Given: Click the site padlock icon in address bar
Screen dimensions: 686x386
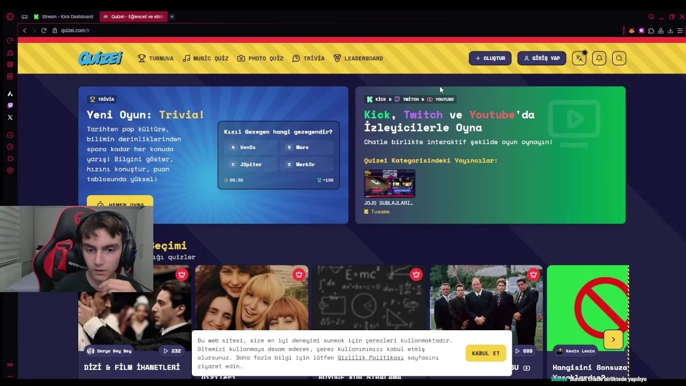Looking at the screenshot, I should tap(55, 31).
